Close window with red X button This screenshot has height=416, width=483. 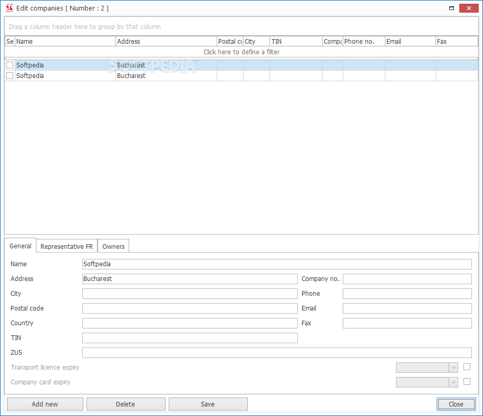[x=469, y=8]
